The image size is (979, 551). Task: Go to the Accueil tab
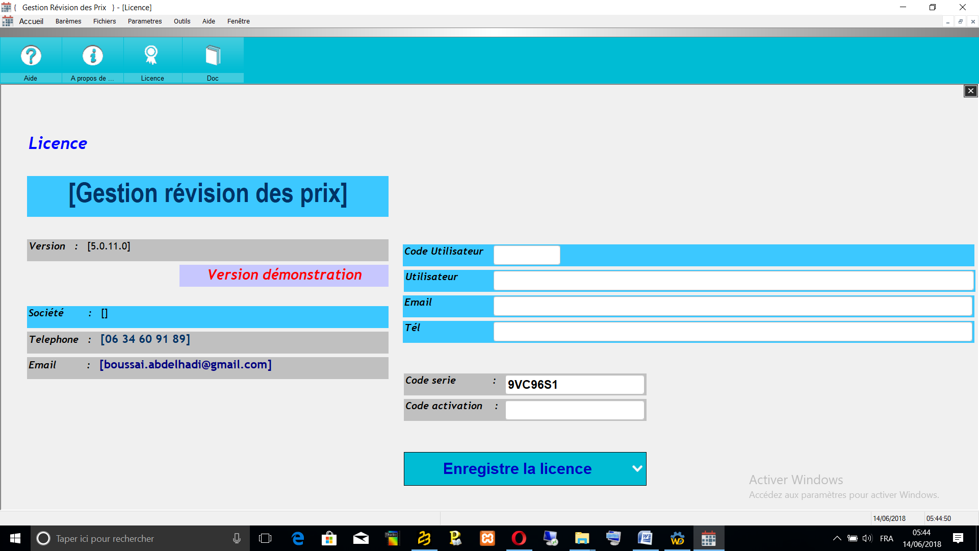(31, 21)
